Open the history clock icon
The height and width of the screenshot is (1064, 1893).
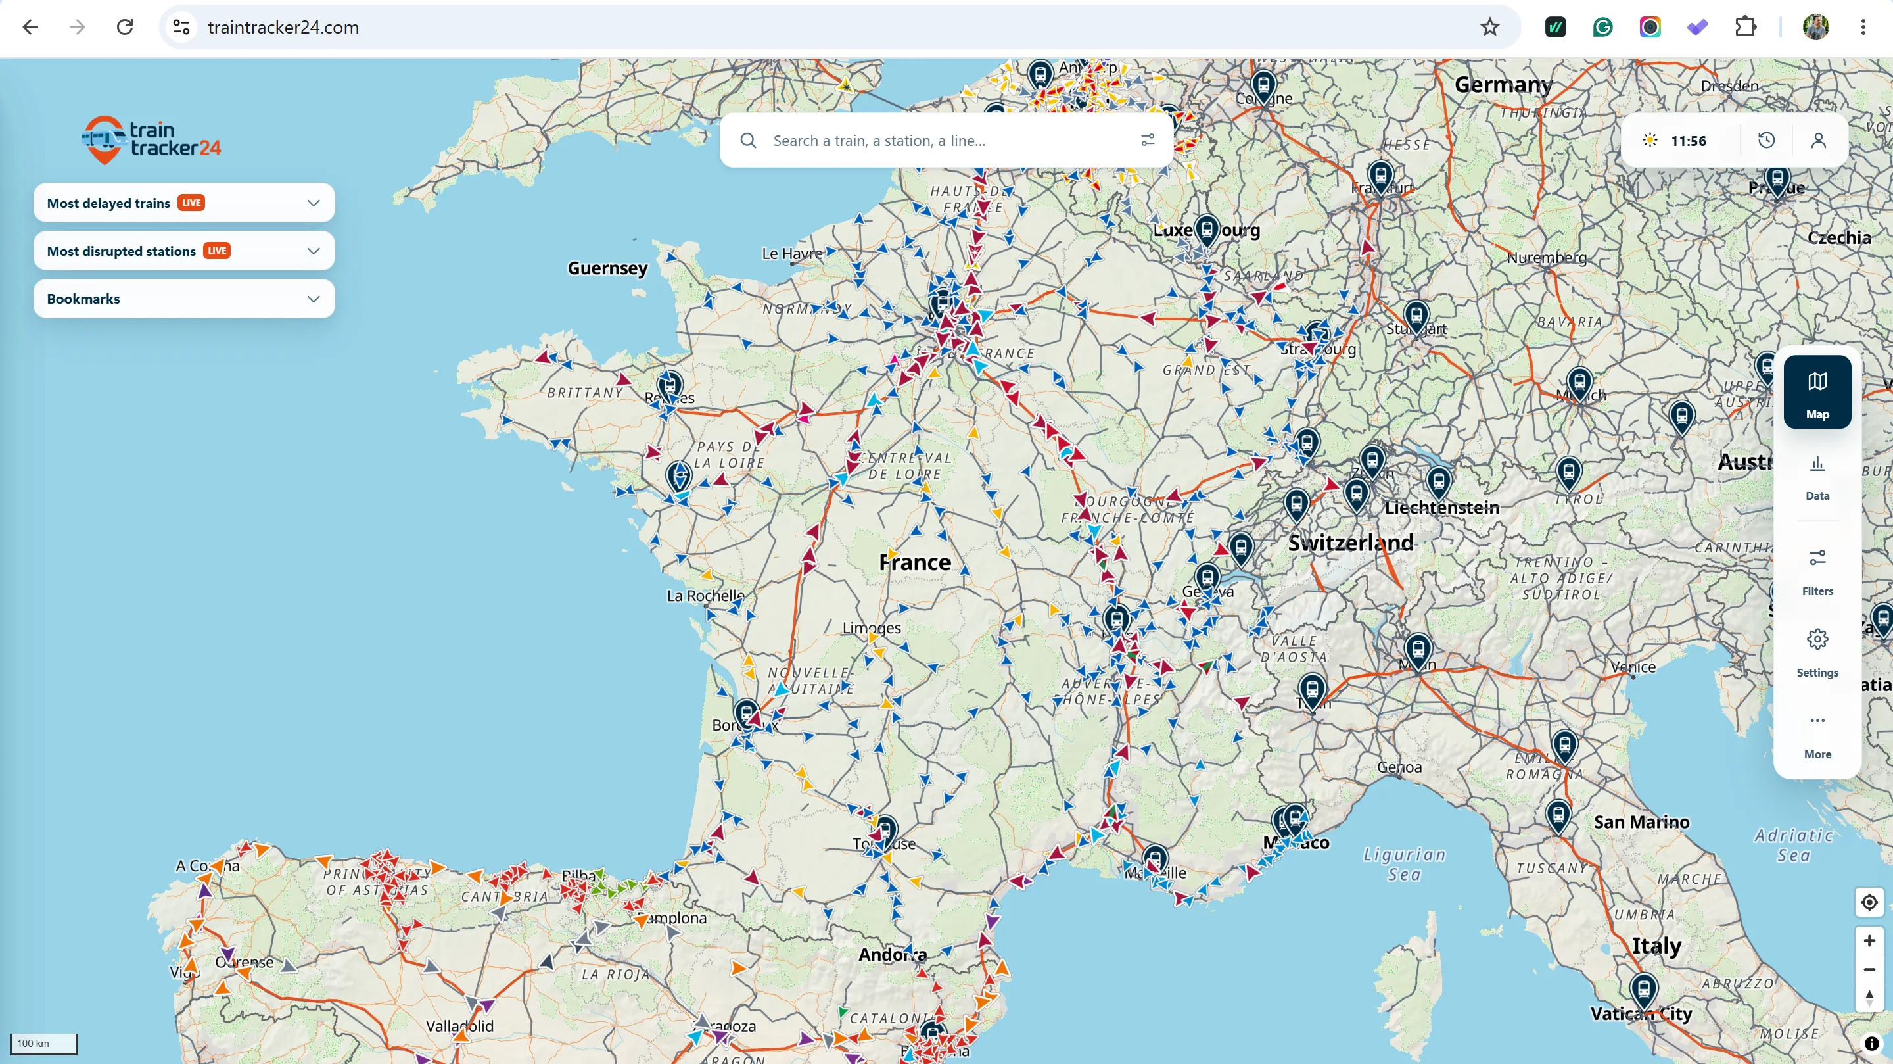pyautogui.click(x=1767, y=141)
